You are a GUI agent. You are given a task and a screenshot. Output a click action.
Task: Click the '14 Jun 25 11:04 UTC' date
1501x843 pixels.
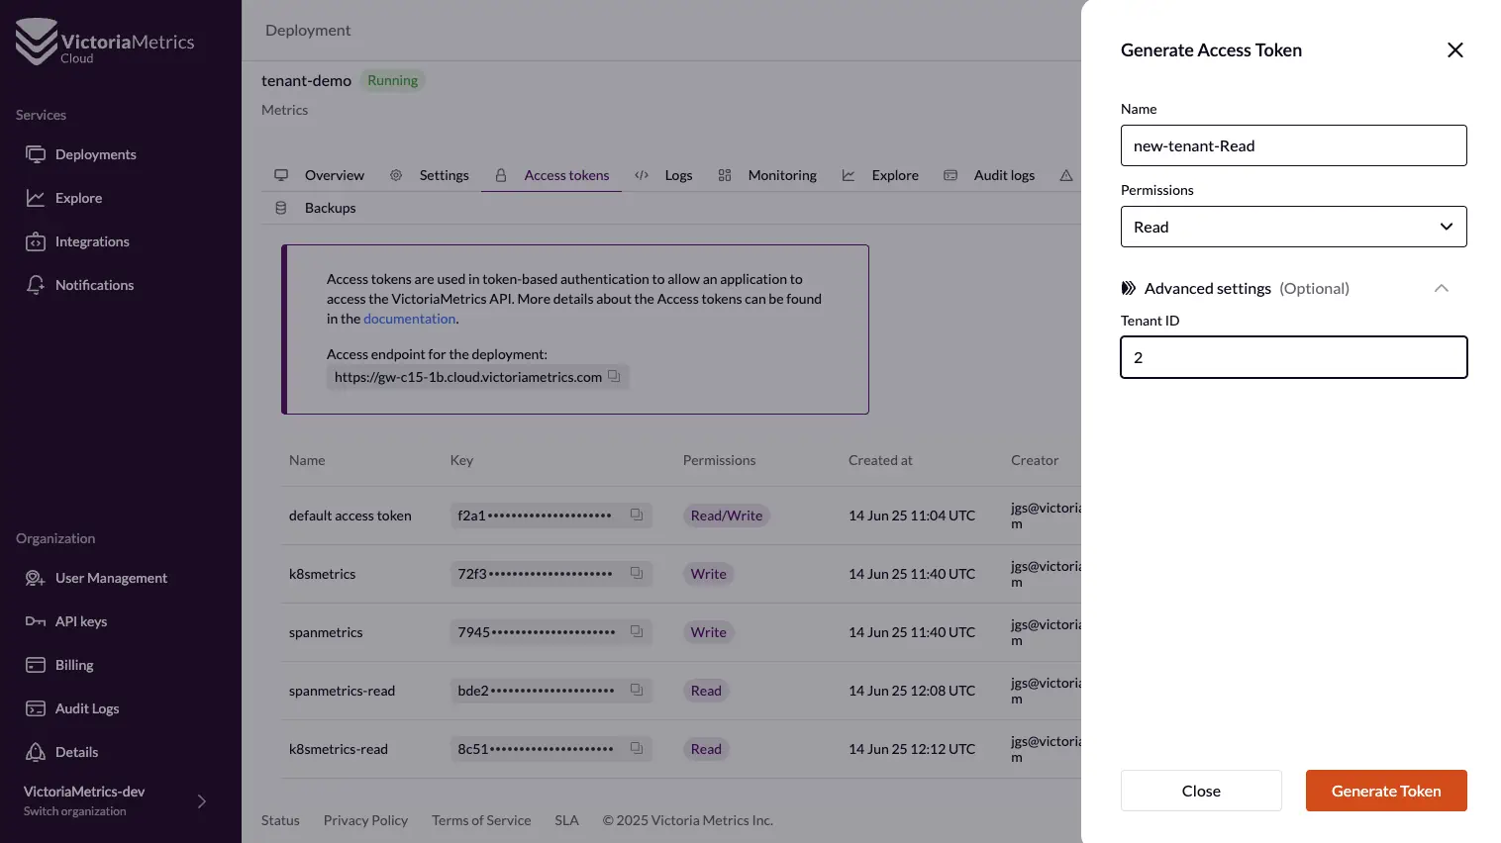(912, 515)
